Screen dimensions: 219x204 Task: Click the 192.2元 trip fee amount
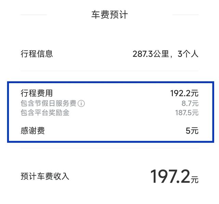click(184, 93)
